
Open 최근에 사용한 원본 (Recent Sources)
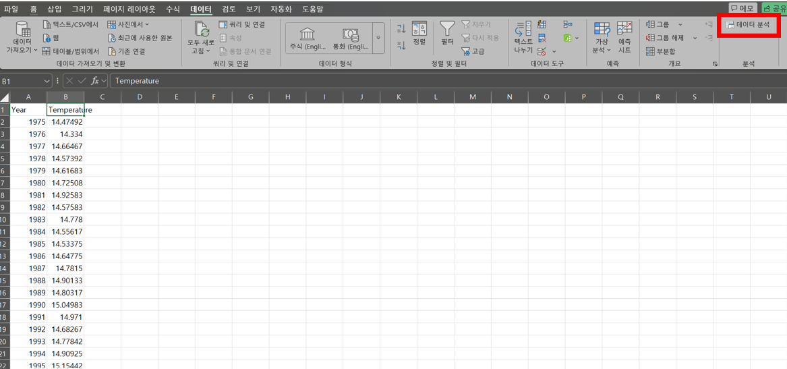(141, 38)
